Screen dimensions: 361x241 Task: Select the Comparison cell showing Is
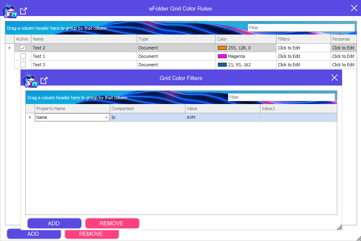click(147, 117)
